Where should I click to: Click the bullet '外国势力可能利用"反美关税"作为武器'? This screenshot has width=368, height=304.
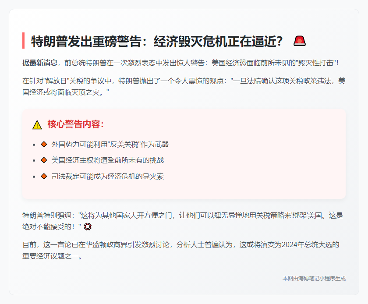tap(110, 145)
